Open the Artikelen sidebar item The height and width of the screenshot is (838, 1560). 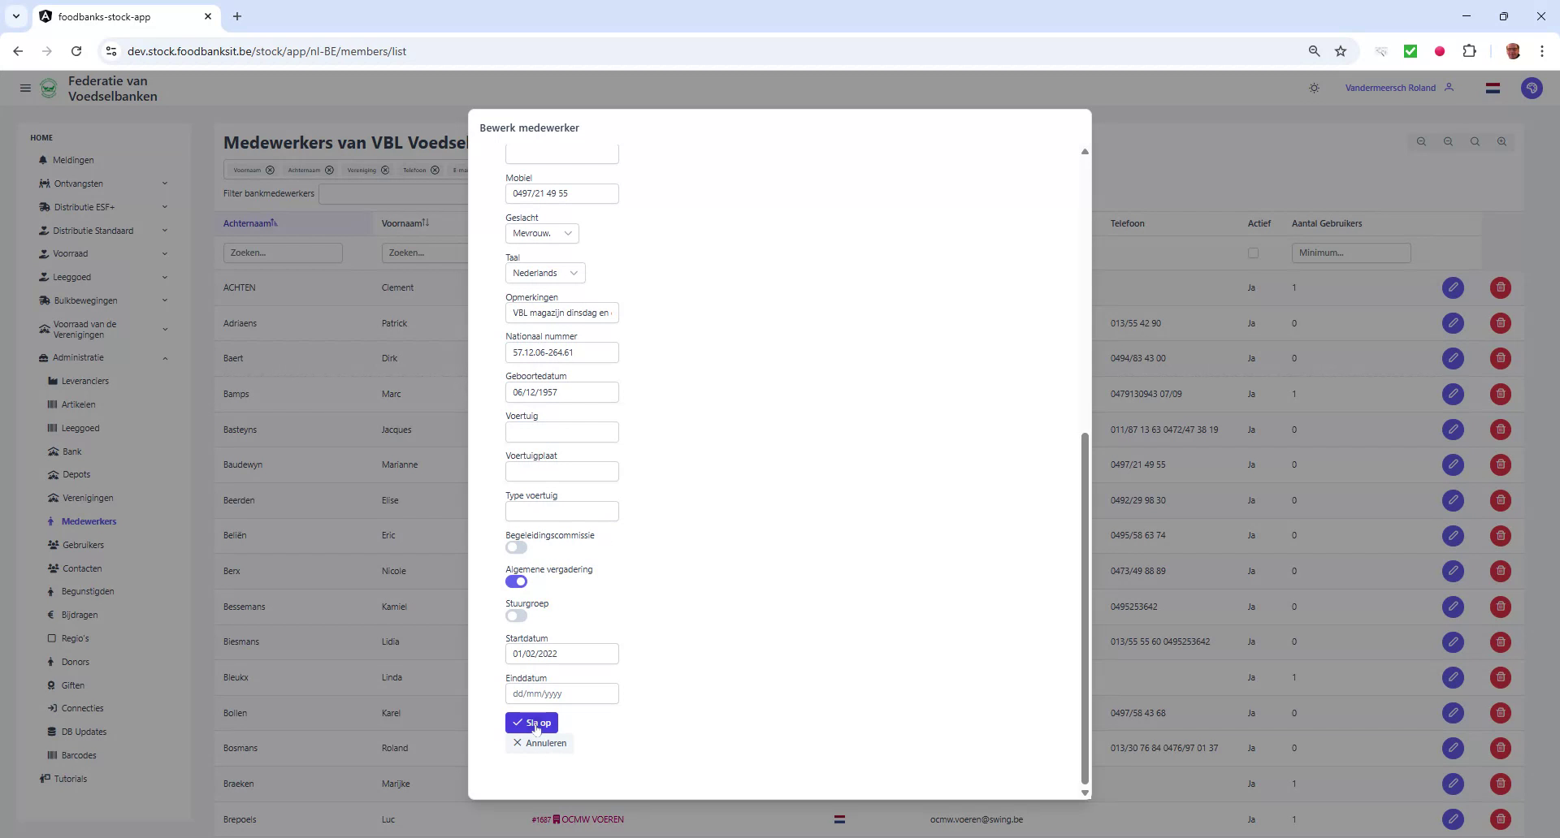[x=78, y=404]
